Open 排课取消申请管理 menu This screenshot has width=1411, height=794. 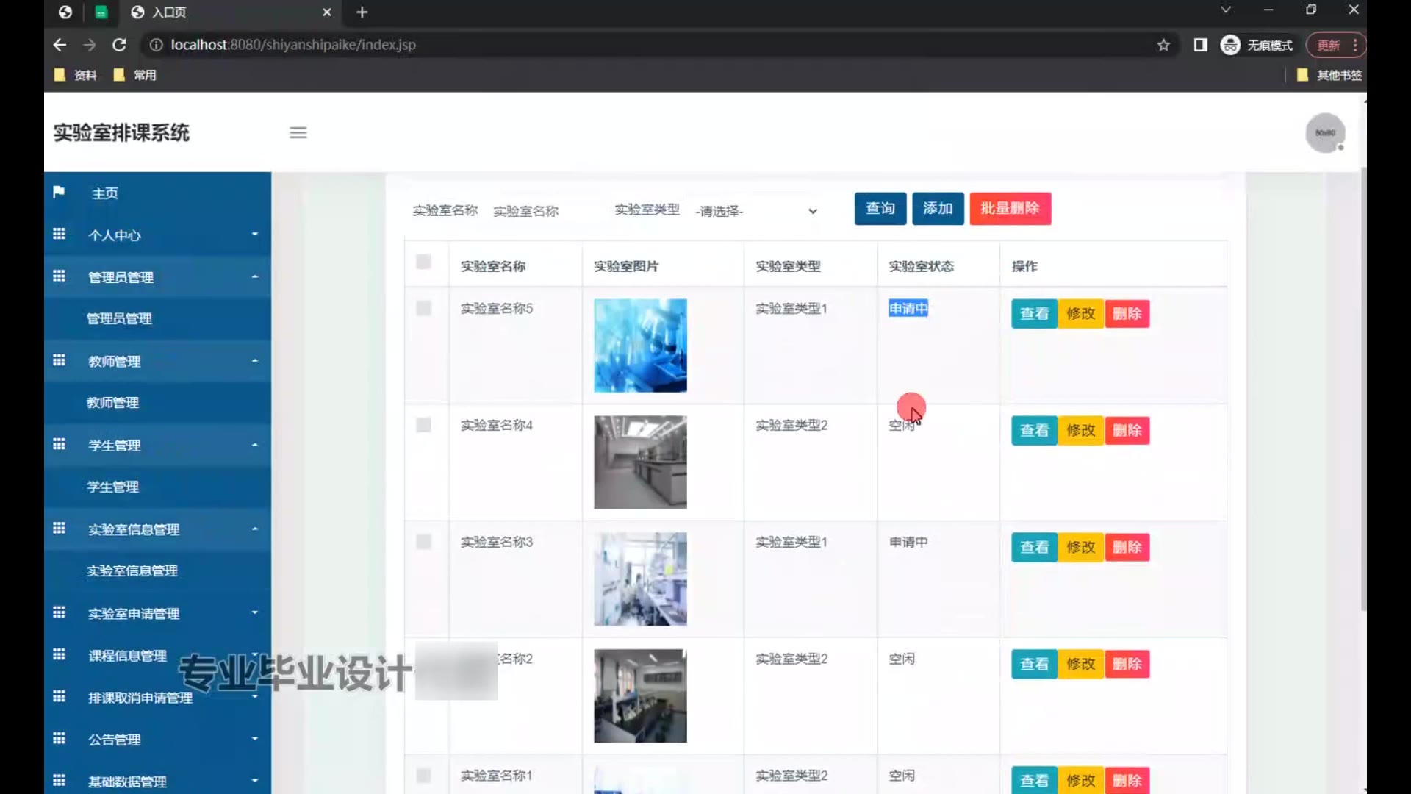157,697
